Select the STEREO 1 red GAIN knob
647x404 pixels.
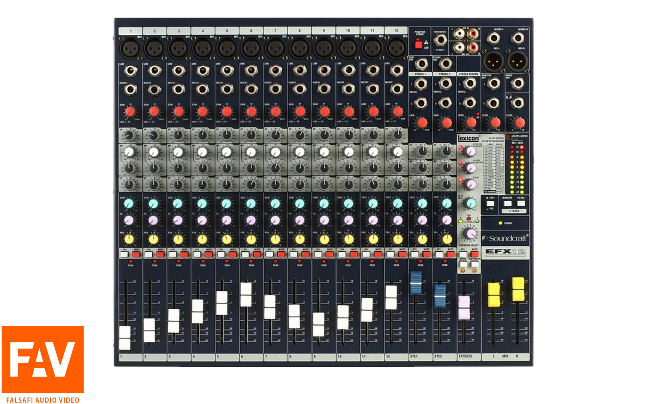click(x=422, y=122)
